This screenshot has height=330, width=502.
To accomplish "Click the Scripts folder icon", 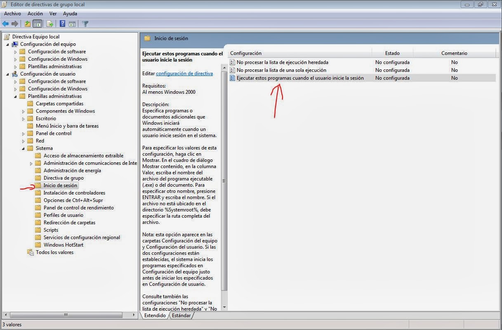I will click(x=38, y=230).
